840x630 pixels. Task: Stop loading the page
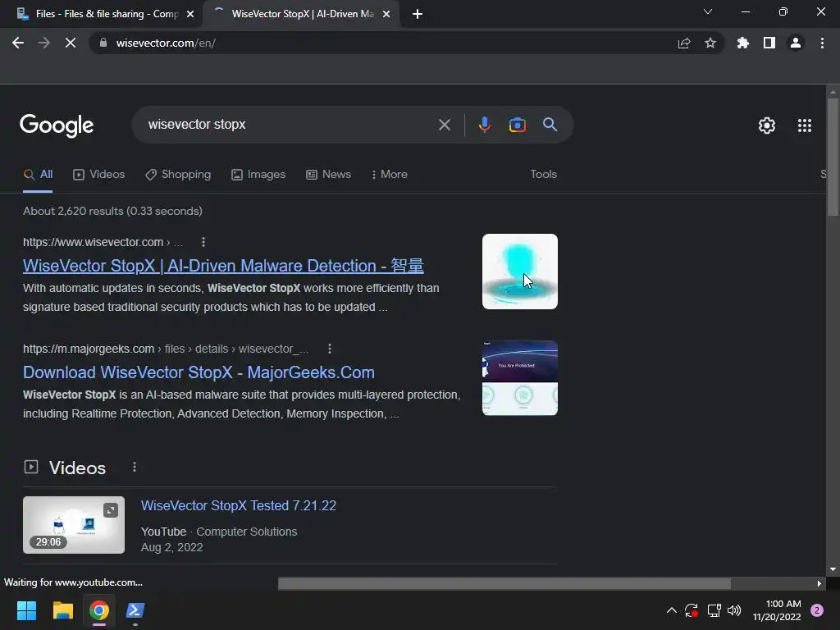[71, 43]
